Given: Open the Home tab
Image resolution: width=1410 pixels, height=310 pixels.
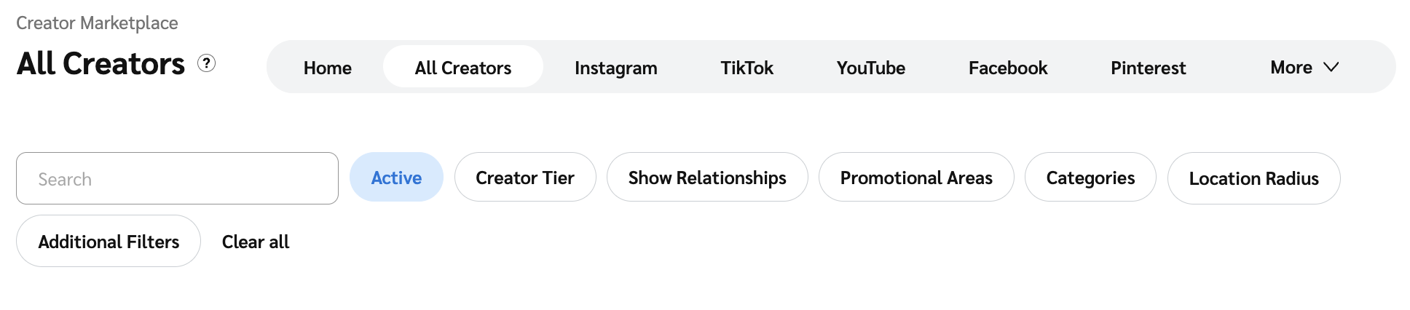Looking at the screenshot, I should pos(327,68).
